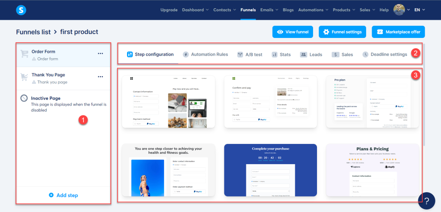Click the View funnel button
The image size is (441, 212).
(x=292, y=32)
